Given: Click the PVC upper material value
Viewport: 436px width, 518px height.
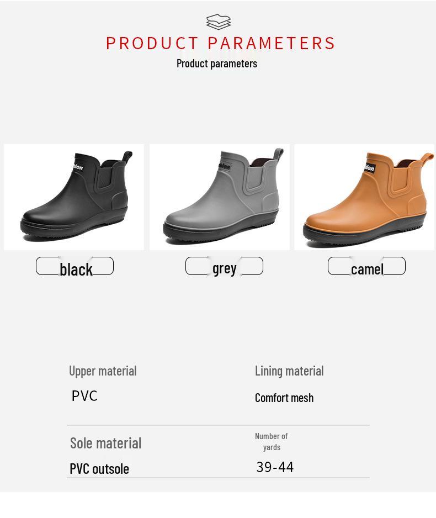Looking at the screenshot, I should (x=84, y=396).
